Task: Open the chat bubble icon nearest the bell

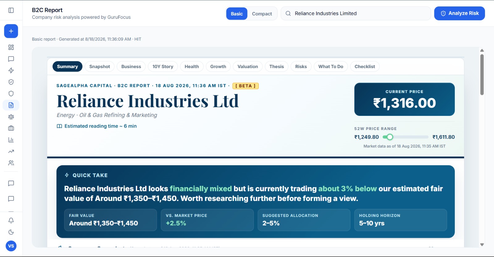Action: click(11, 199)
